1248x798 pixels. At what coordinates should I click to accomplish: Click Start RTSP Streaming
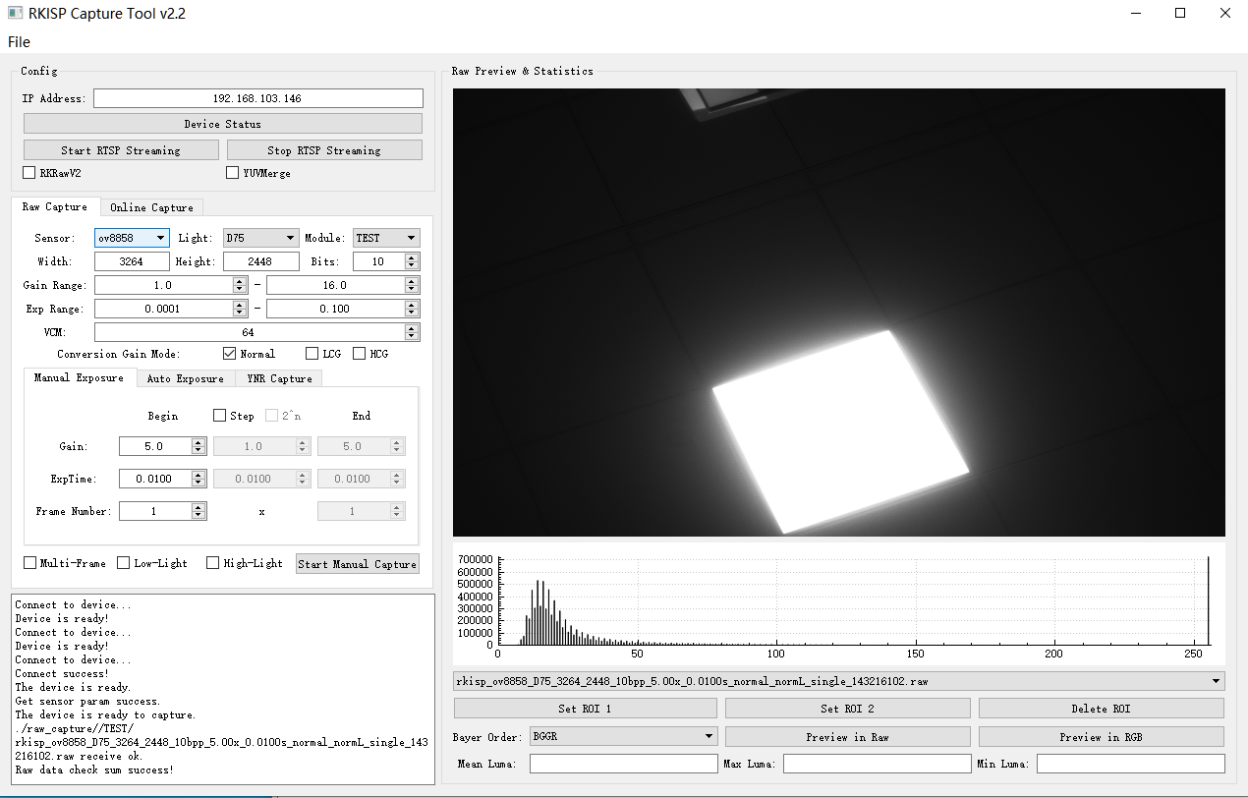coord(121,150)
